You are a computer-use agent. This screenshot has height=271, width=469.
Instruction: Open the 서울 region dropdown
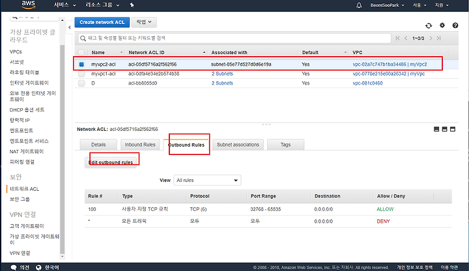[419, 5]
